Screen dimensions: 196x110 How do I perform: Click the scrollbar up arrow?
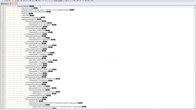coord(194,6)
